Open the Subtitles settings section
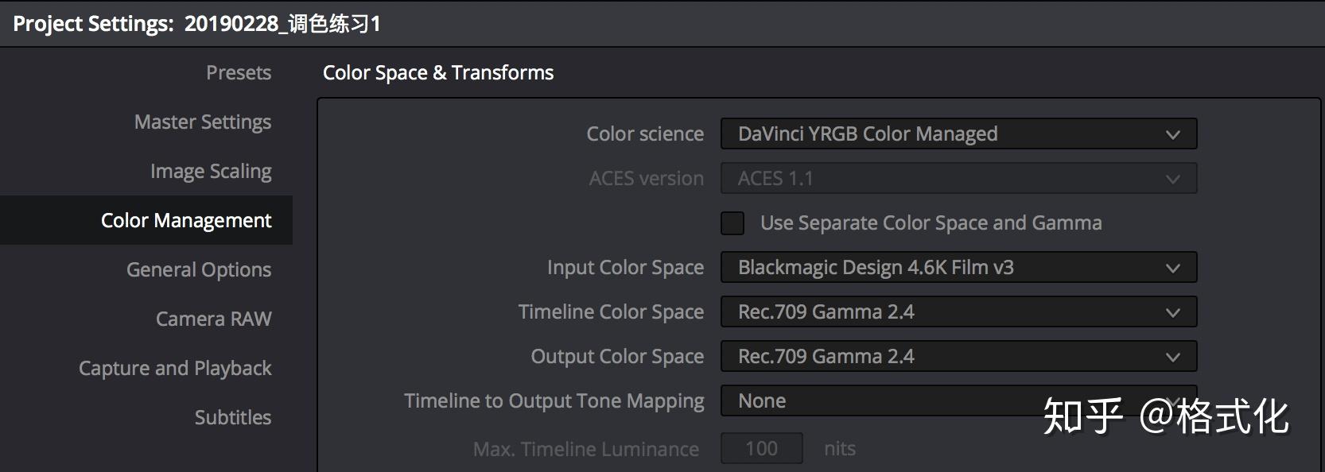The width and height of the screenshot is (1325, 472). [232, 418]
